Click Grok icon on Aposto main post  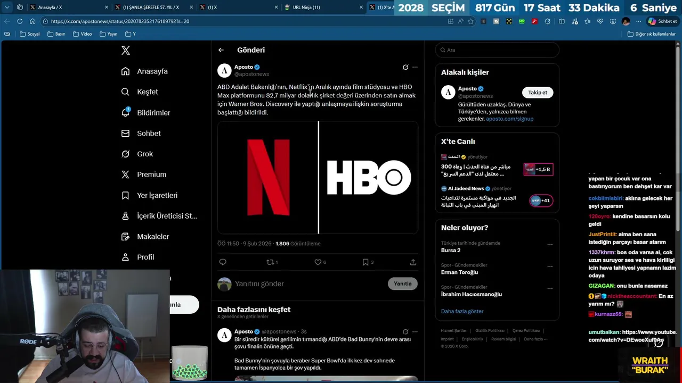pos(405,67)
